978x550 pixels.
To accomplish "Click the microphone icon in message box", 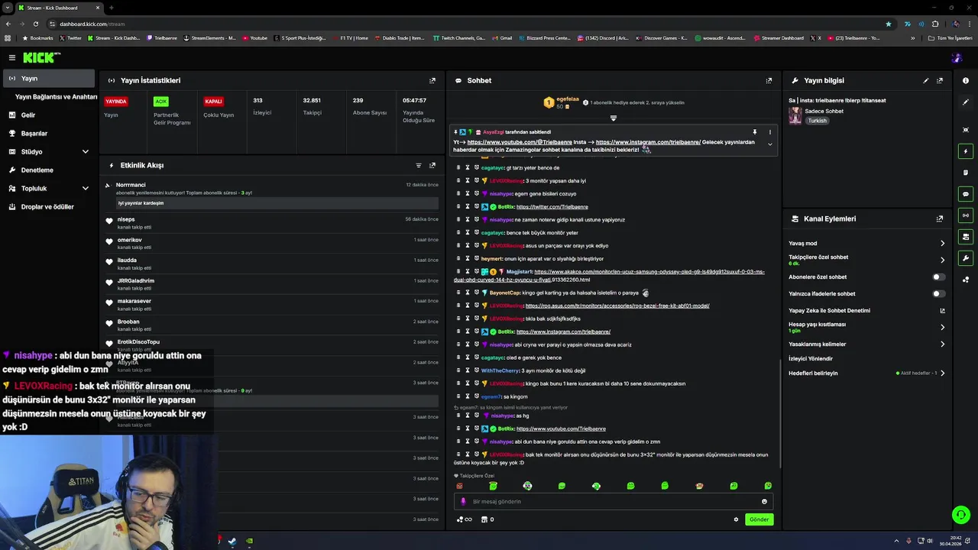I will 463,502.
